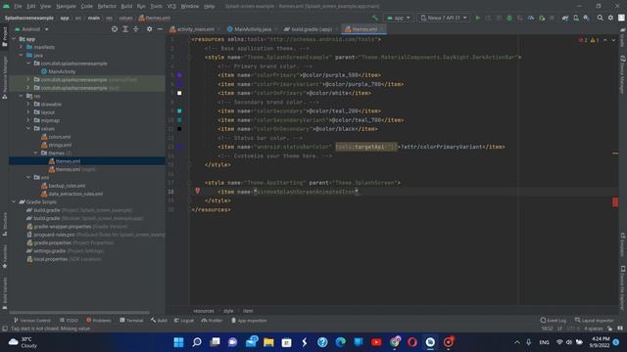Click taskbar search magnifier
627x352 pixels.
point(197,342)
